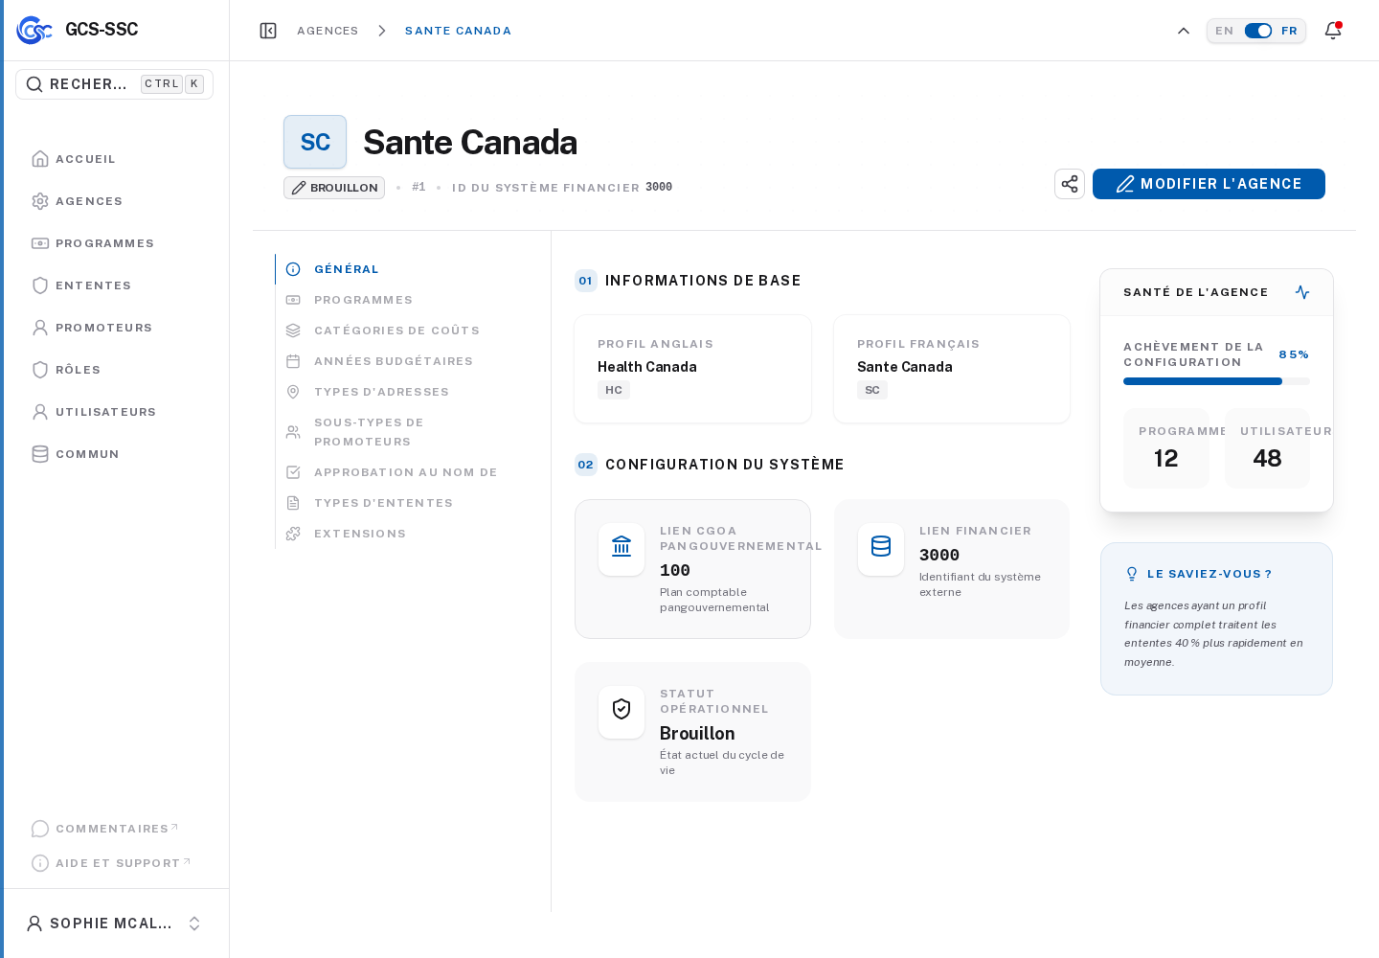Viewport: 1379px width, 958px height.
Task: Click the Utilisateurs person icon
Action: [40, 412]
